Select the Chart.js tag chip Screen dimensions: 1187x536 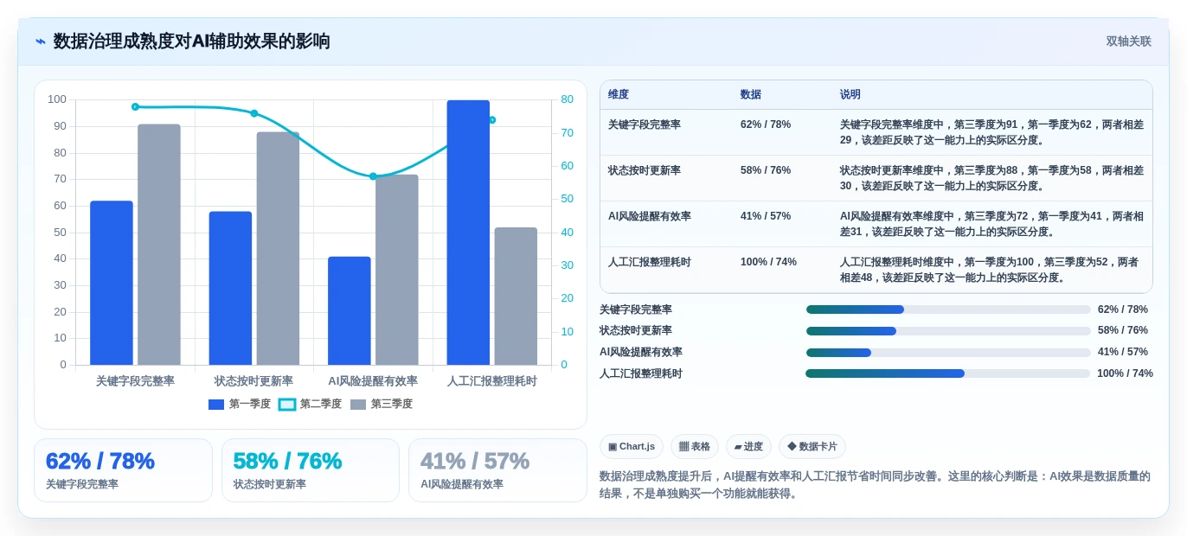[x=632, y=447]
